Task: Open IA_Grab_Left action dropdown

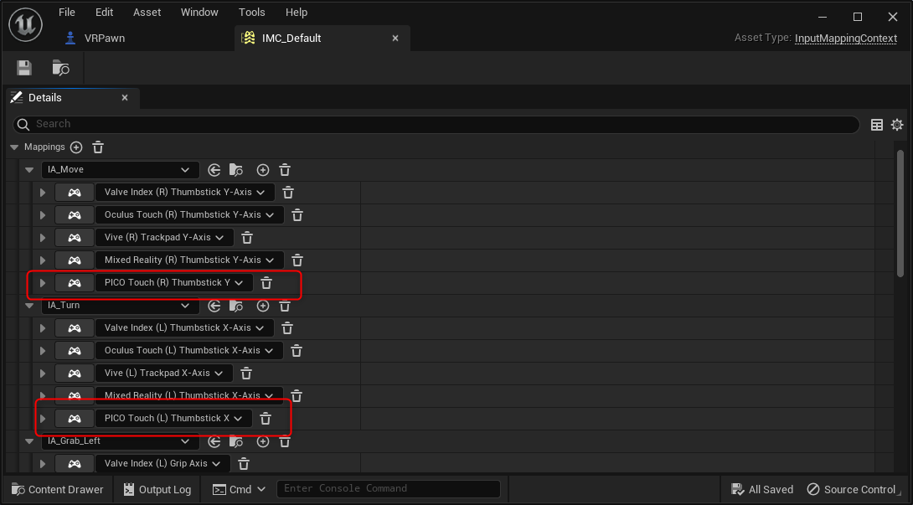Action: [120, 441]
